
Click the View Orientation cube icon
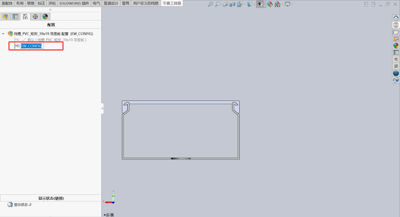(x=239, y=4)
